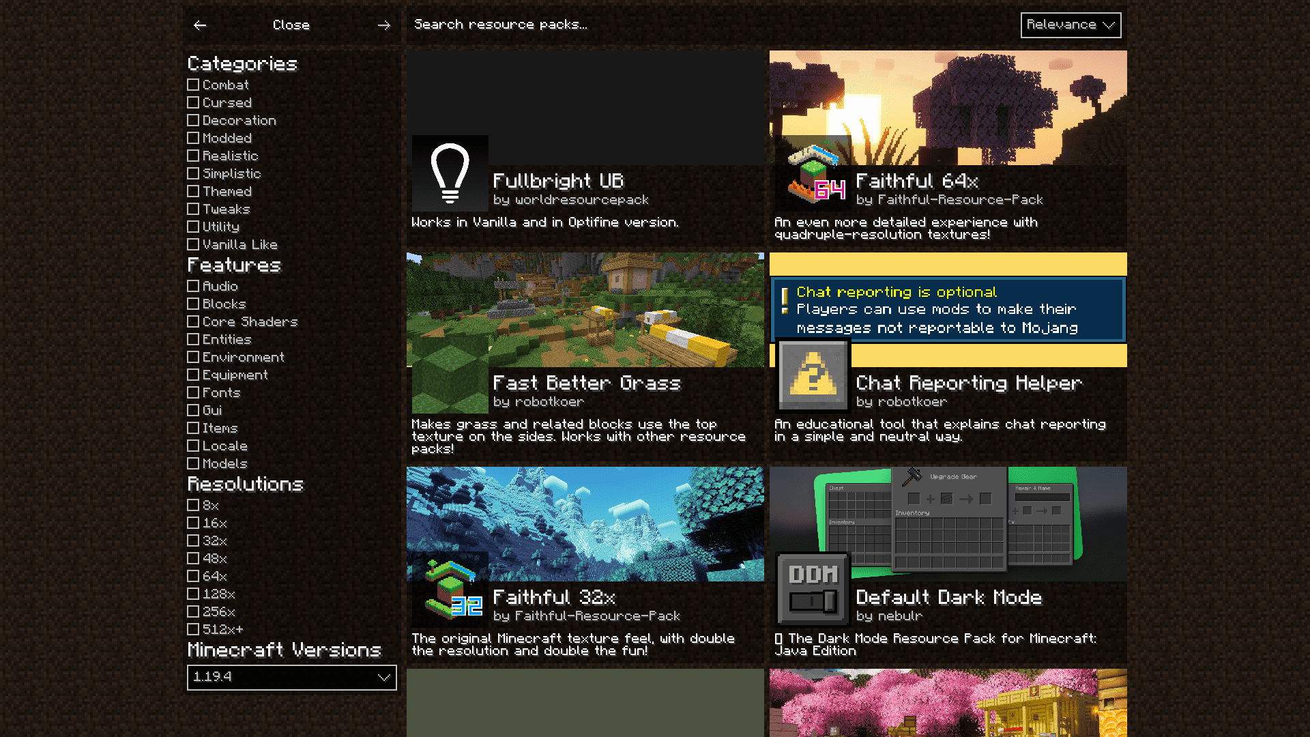Go forward with the right arrow

click(x=384, y=25)
